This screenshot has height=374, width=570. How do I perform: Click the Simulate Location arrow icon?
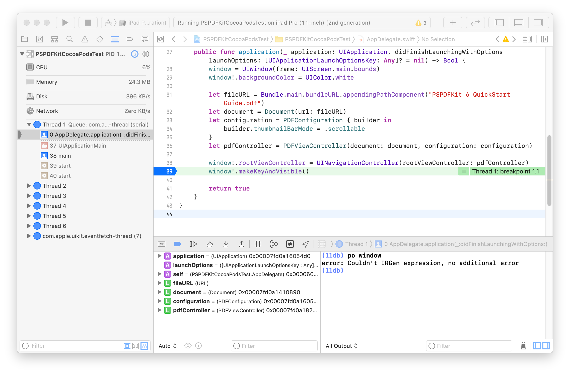[305, 244]
